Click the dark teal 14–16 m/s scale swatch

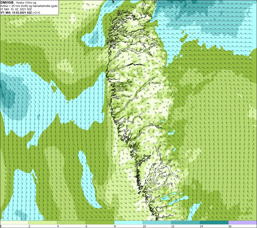[214, 222]
